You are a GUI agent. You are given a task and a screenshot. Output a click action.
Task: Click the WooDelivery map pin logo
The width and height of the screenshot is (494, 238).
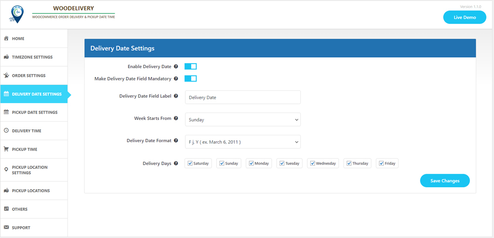pos(16,14)
